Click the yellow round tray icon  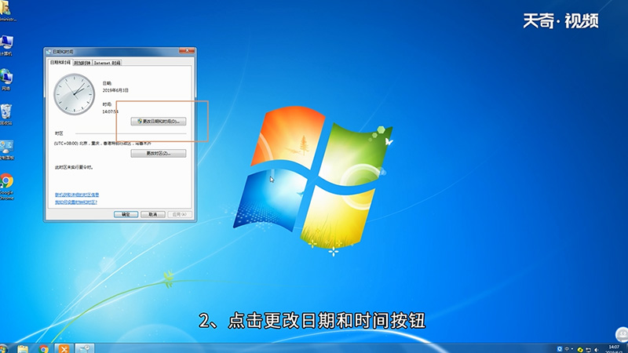pos(580,349)
